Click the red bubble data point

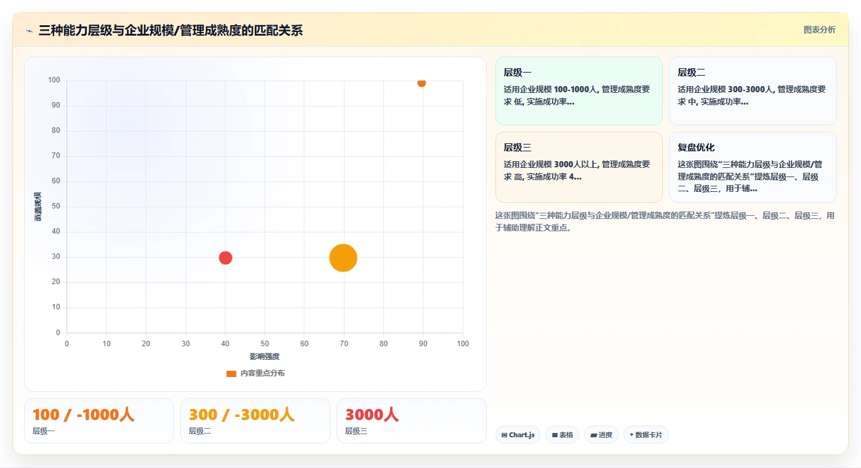225,258
